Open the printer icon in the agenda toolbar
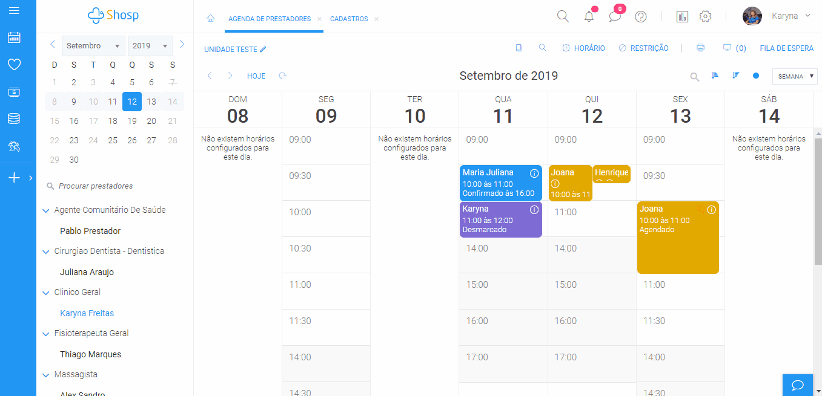 [701, 48]
